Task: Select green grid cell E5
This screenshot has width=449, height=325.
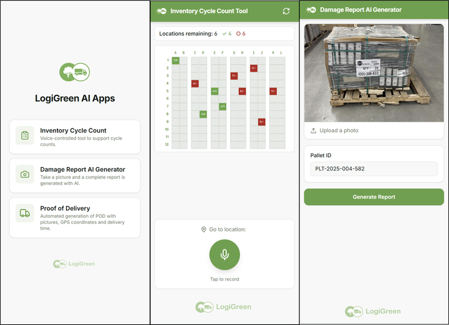Action: tap(215, 91)
